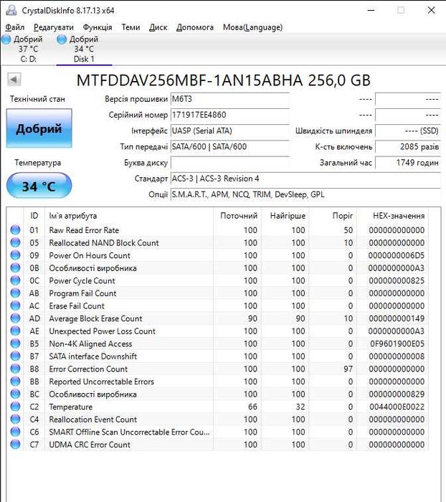Viewport: 446px width, 502px height.
Task: Click the drive model title MTFDDAV256MBF-1AN15ABHA
Action: click(189, 80)
